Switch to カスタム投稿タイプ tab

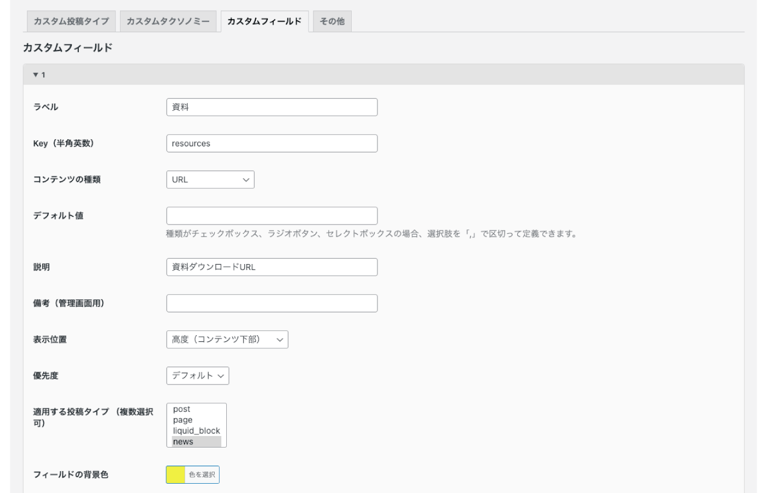(71, 21)
